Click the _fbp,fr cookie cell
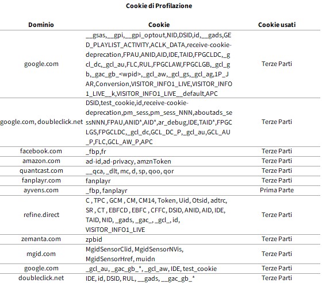The width and height of the screenshot is (326, 283). (x=95, y=152)
